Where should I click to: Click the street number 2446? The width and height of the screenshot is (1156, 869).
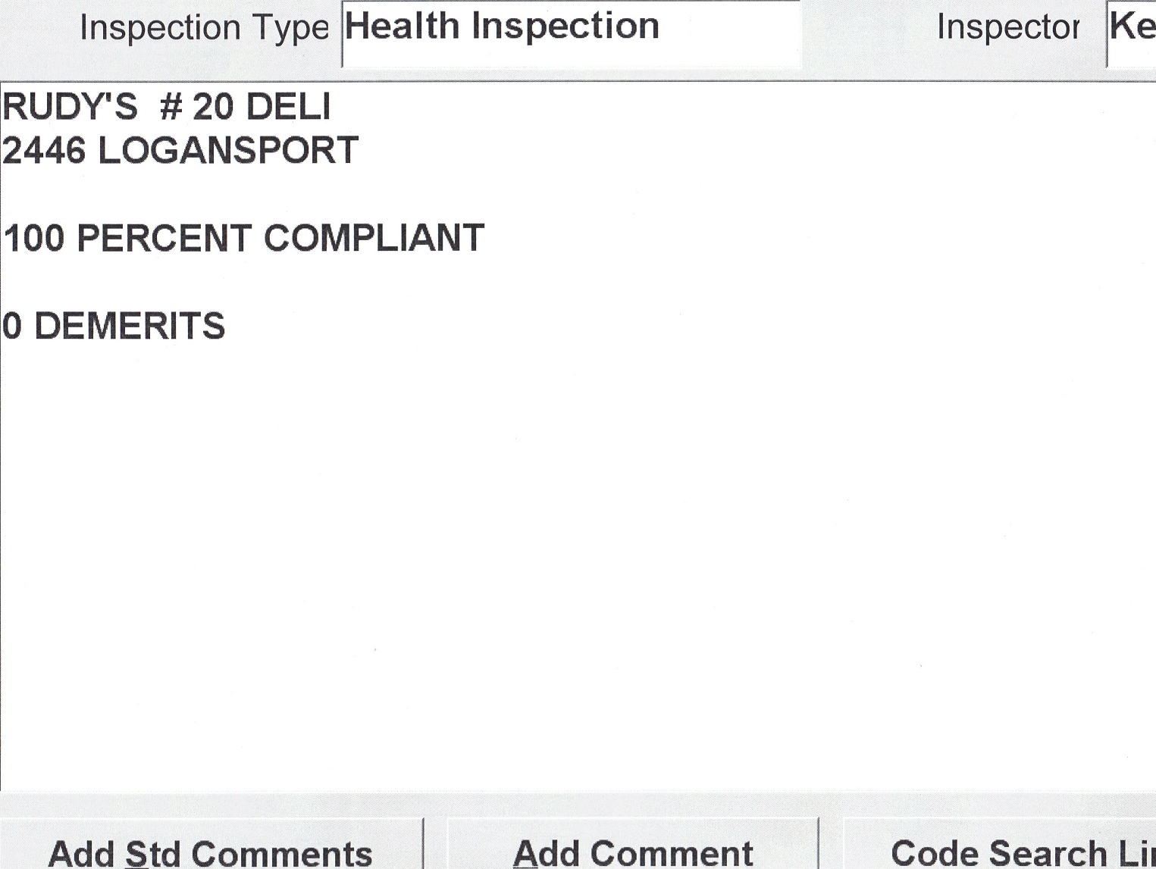click(x=44, y=151)
